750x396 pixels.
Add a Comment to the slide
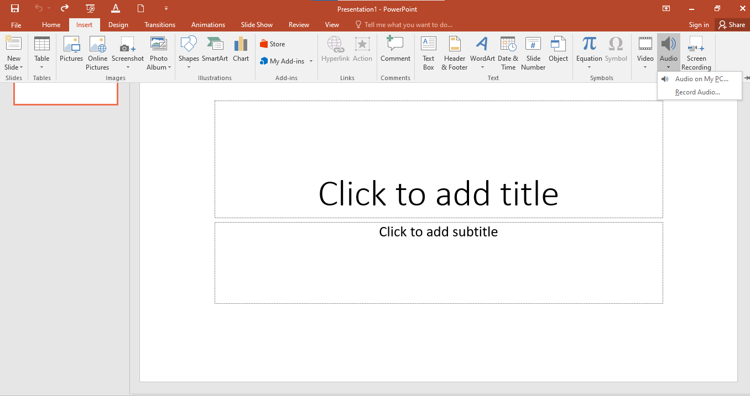click(x=395, y=50)
